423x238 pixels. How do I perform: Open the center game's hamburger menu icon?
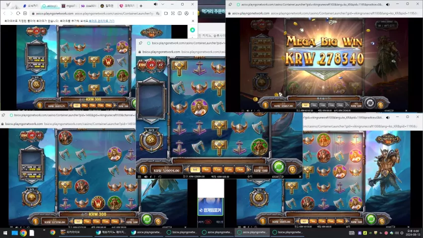pos(139,177)
